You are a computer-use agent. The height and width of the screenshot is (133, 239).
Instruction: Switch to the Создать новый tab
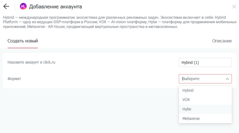point(23,41)
